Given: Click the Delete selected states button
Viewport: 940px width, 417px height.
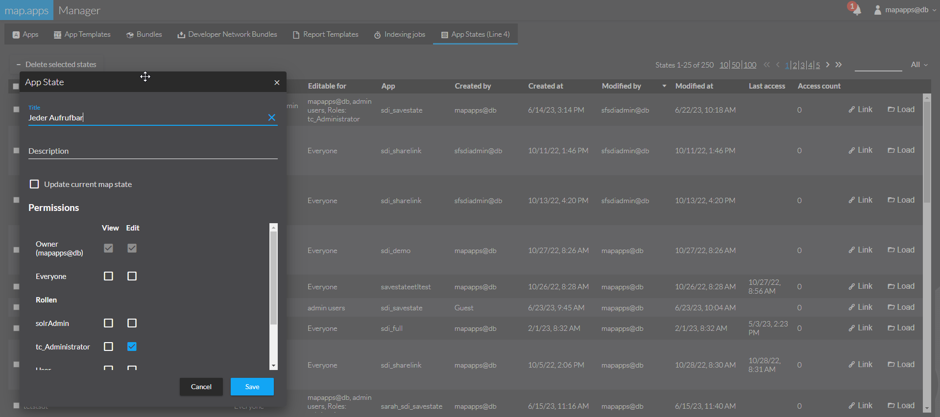Looking at the screenshot, I should point(56,65).
